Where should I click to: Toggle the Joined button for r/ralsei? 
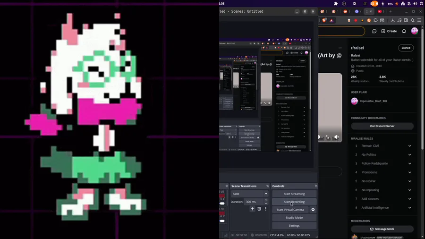pos(406,48)
